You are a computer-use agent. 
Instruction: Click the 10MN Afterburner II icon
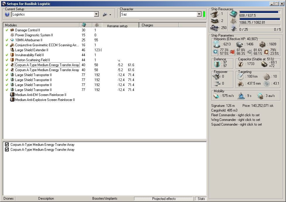tap(12, 40)
